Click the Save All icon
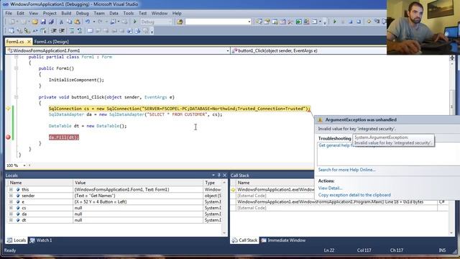The width and height of the screenshot is (460, 259). click(x=51, y=22)
